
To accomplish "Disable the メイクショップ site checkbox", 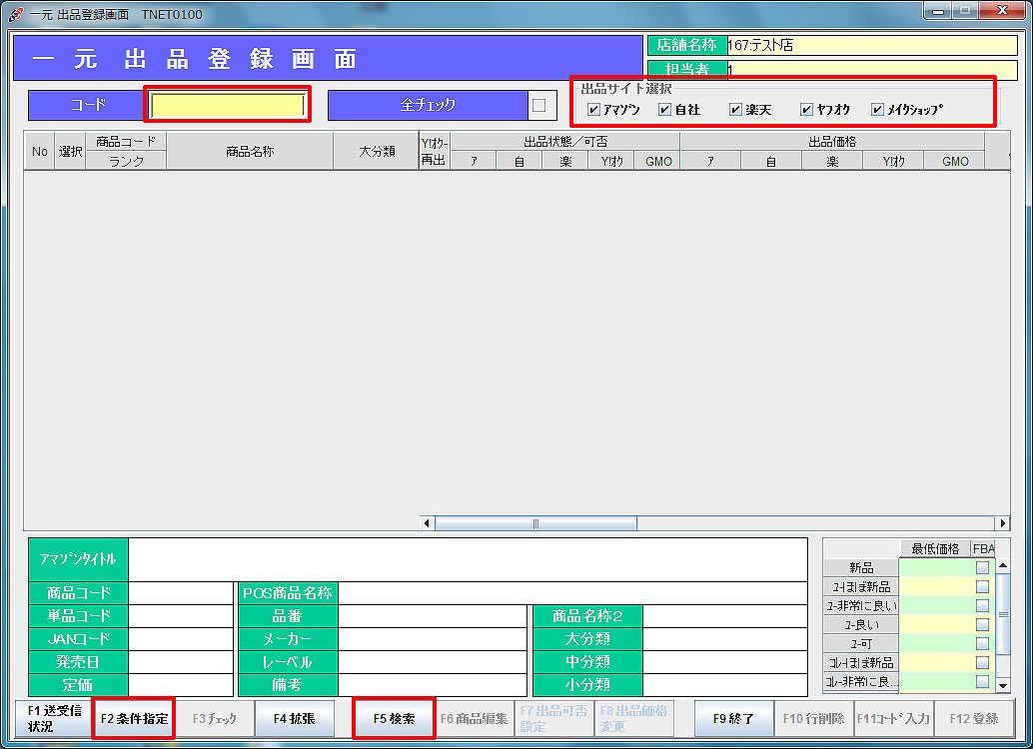I will [x=878, y=110].
